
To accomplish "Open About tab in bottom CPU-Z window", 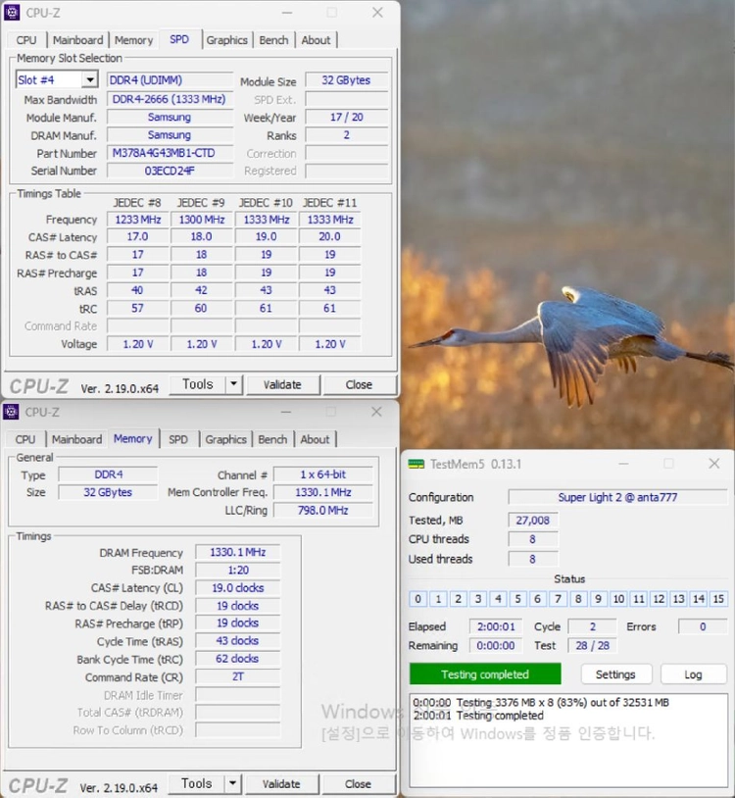I will 315,439.
